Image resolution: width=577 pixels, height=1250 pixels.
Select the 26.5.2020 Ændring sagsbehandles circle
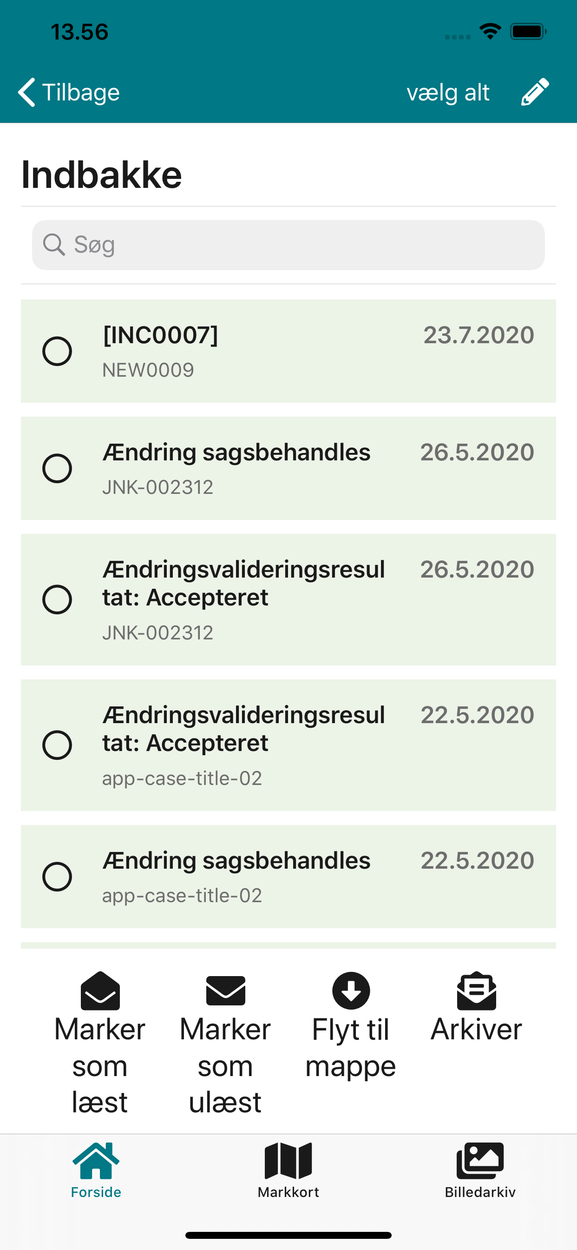point(57,468)
